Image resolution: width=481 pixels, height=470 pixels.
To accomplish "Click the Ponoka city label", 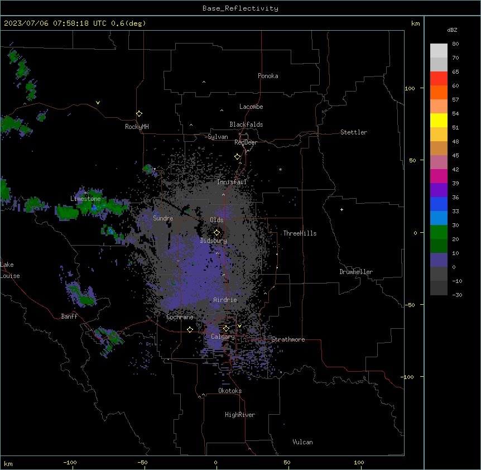I will tap(268, 76).
